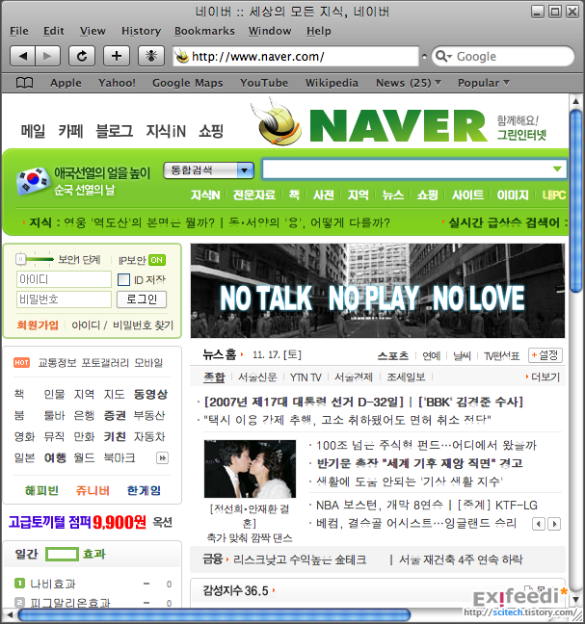Check the ID 저장 checkbox
This screenshot has height=624, width=585.
click(123, 280)
